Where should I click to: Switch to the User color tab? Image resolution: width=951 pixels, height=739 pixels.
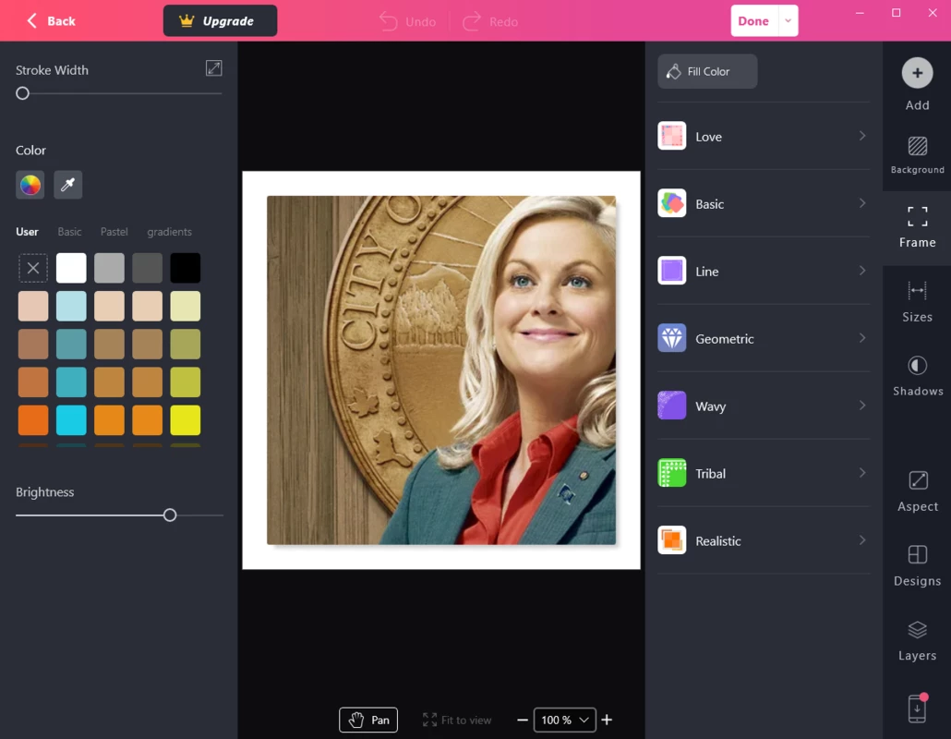[x=27, y=232]
